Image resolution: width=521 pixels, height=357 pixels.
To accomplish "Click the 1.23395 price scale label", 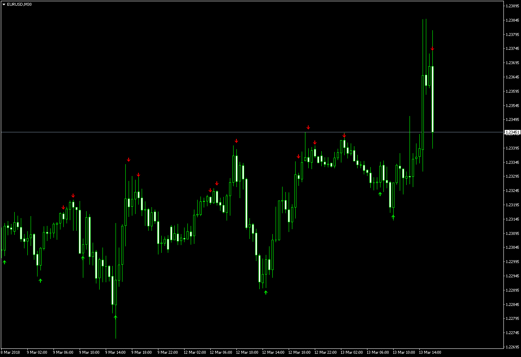I will [x=513, y=148].
